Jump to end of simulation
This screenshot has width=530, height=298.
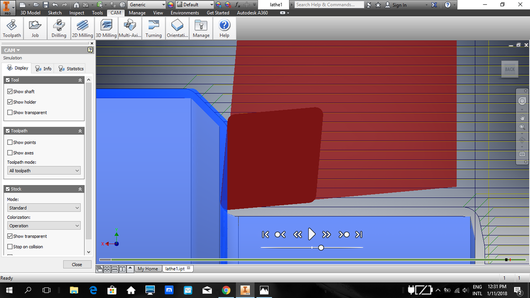[359, 234]
